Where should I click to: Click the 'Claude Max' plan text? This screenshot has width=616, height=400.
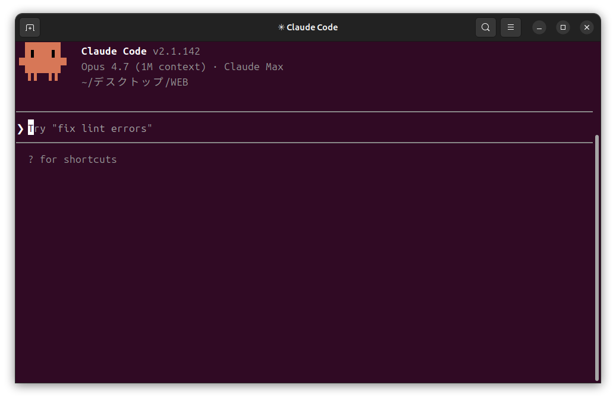[x=254, y=67]
